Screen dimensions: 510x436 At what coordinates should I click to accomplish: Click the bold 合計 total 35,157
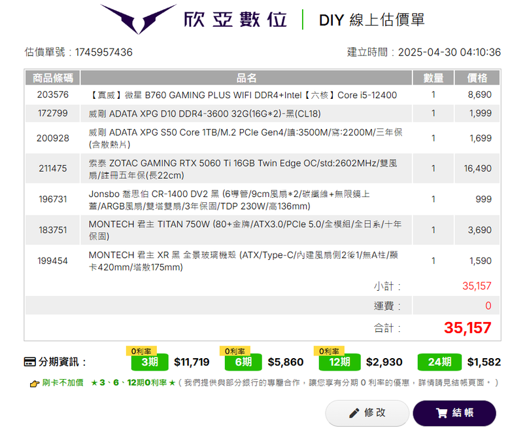(x=467, y=327)
